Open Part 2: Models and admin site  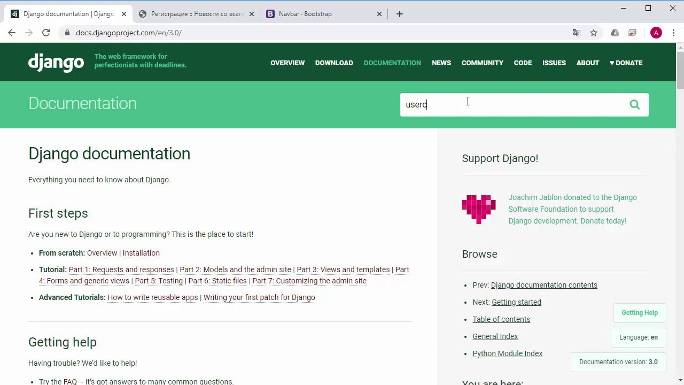click(x=235, y=269)
